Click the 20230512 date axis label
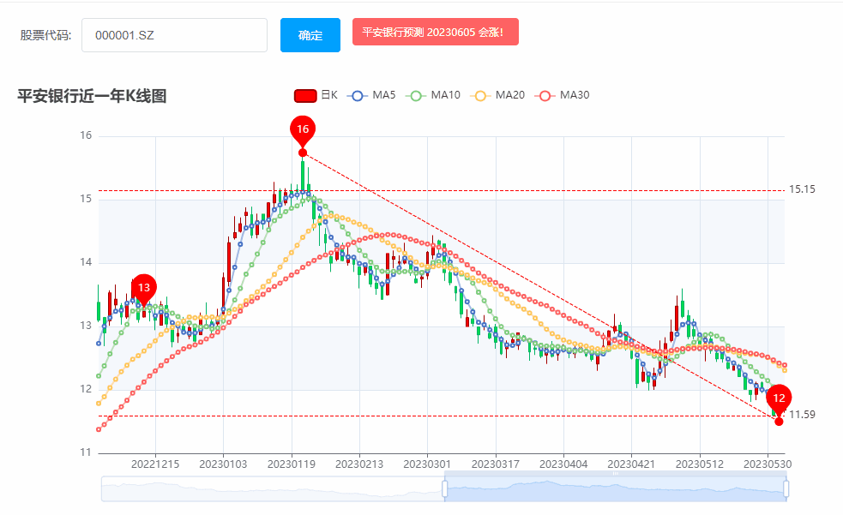This screenshot has width=843, height=515. pyautogui.click(x=700, y=464)
